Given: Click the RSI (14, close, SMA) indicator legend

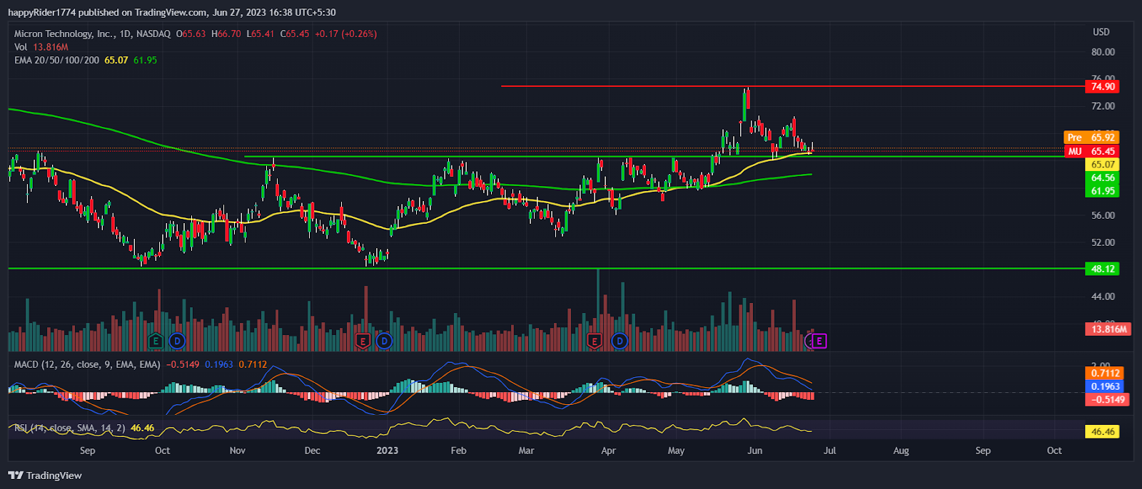Looking at the screenshot, I should [x=71, y=428].
